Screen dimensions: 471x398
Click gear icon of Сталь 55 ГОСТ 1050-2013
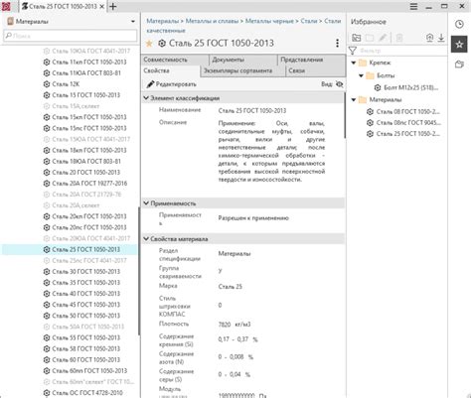(47, 337)
